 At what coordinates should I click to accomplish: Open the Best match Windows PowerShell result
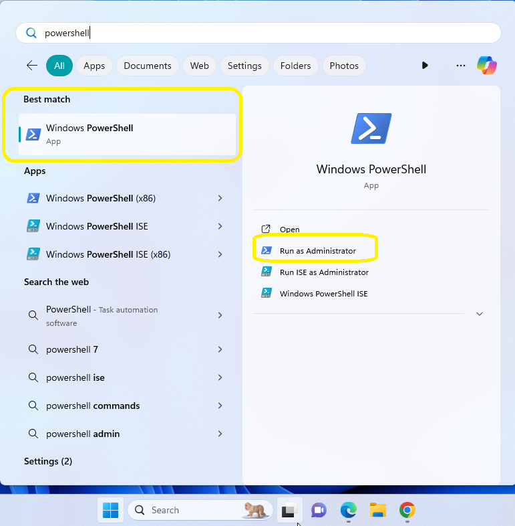(127, 135)
